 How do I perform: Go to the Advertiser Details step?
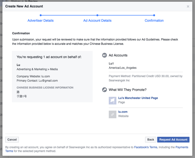click(x=41, y=21)
